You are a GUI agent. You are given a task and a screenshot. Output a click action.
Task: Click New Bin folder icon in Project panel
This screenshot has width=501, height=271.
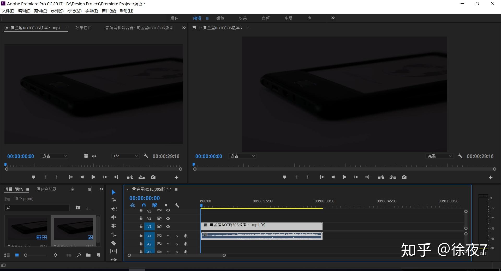click(88, 255)
